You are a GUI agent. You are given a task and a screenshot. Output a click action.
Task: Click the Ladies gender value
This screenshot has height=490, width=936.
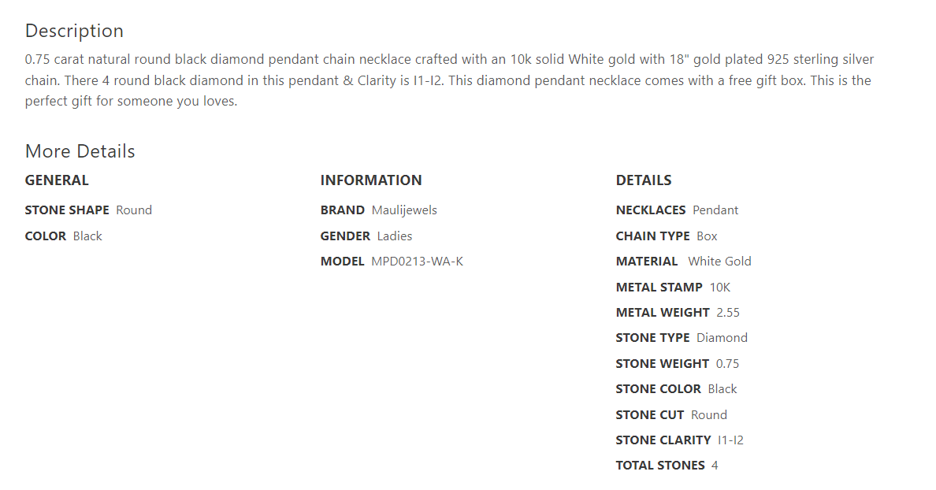[395, 236]
